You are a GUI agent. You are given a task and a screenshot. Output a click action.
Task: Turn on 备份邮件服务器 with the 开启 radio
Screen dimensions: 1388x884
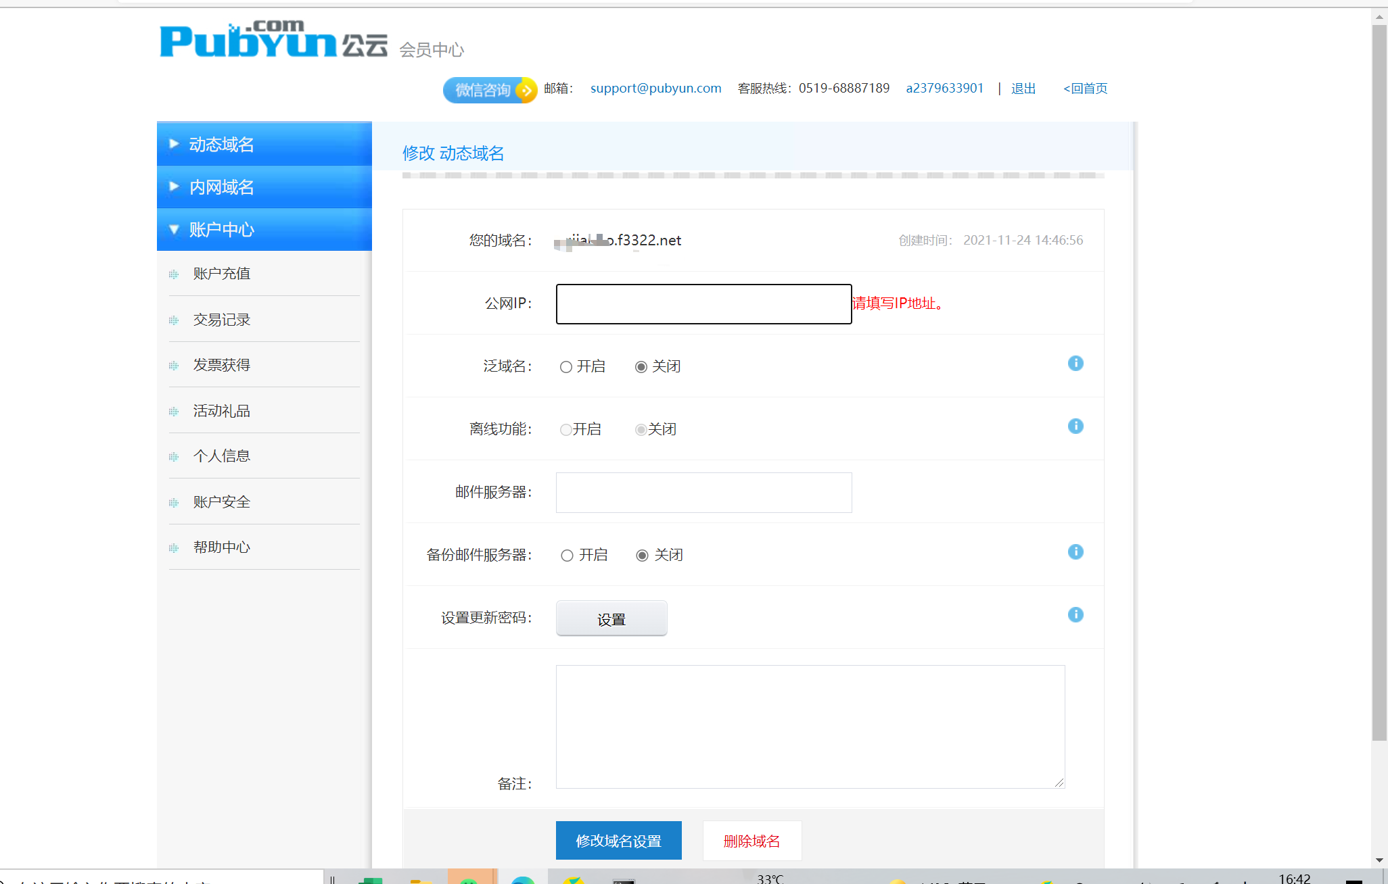567,556
